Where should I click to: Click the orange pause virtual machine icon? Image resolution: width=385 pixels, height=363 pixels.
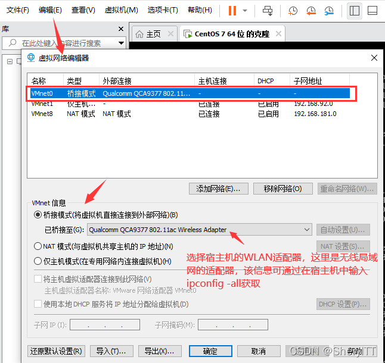[x=232, y=11]
